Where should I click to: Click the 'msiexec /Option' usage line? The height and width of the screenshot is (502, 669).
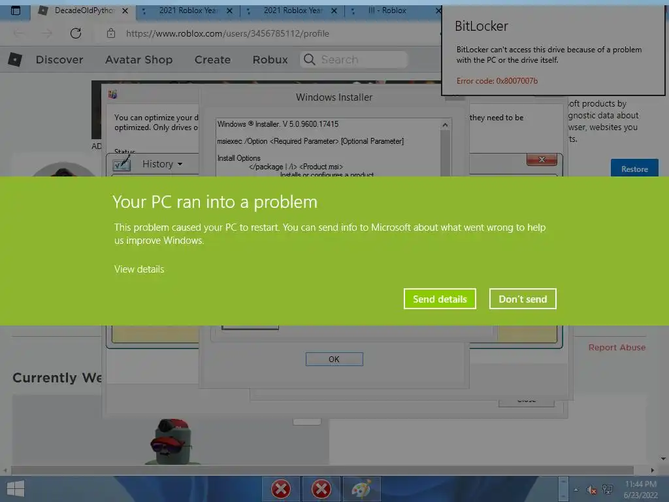point(310,141)
